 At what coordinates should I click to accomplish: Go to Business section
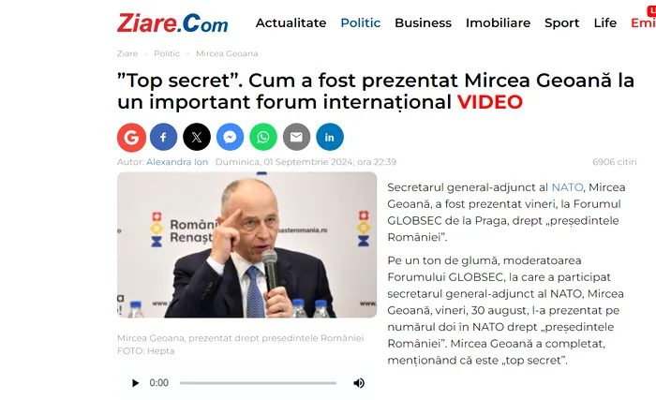[x=423, y=22]
